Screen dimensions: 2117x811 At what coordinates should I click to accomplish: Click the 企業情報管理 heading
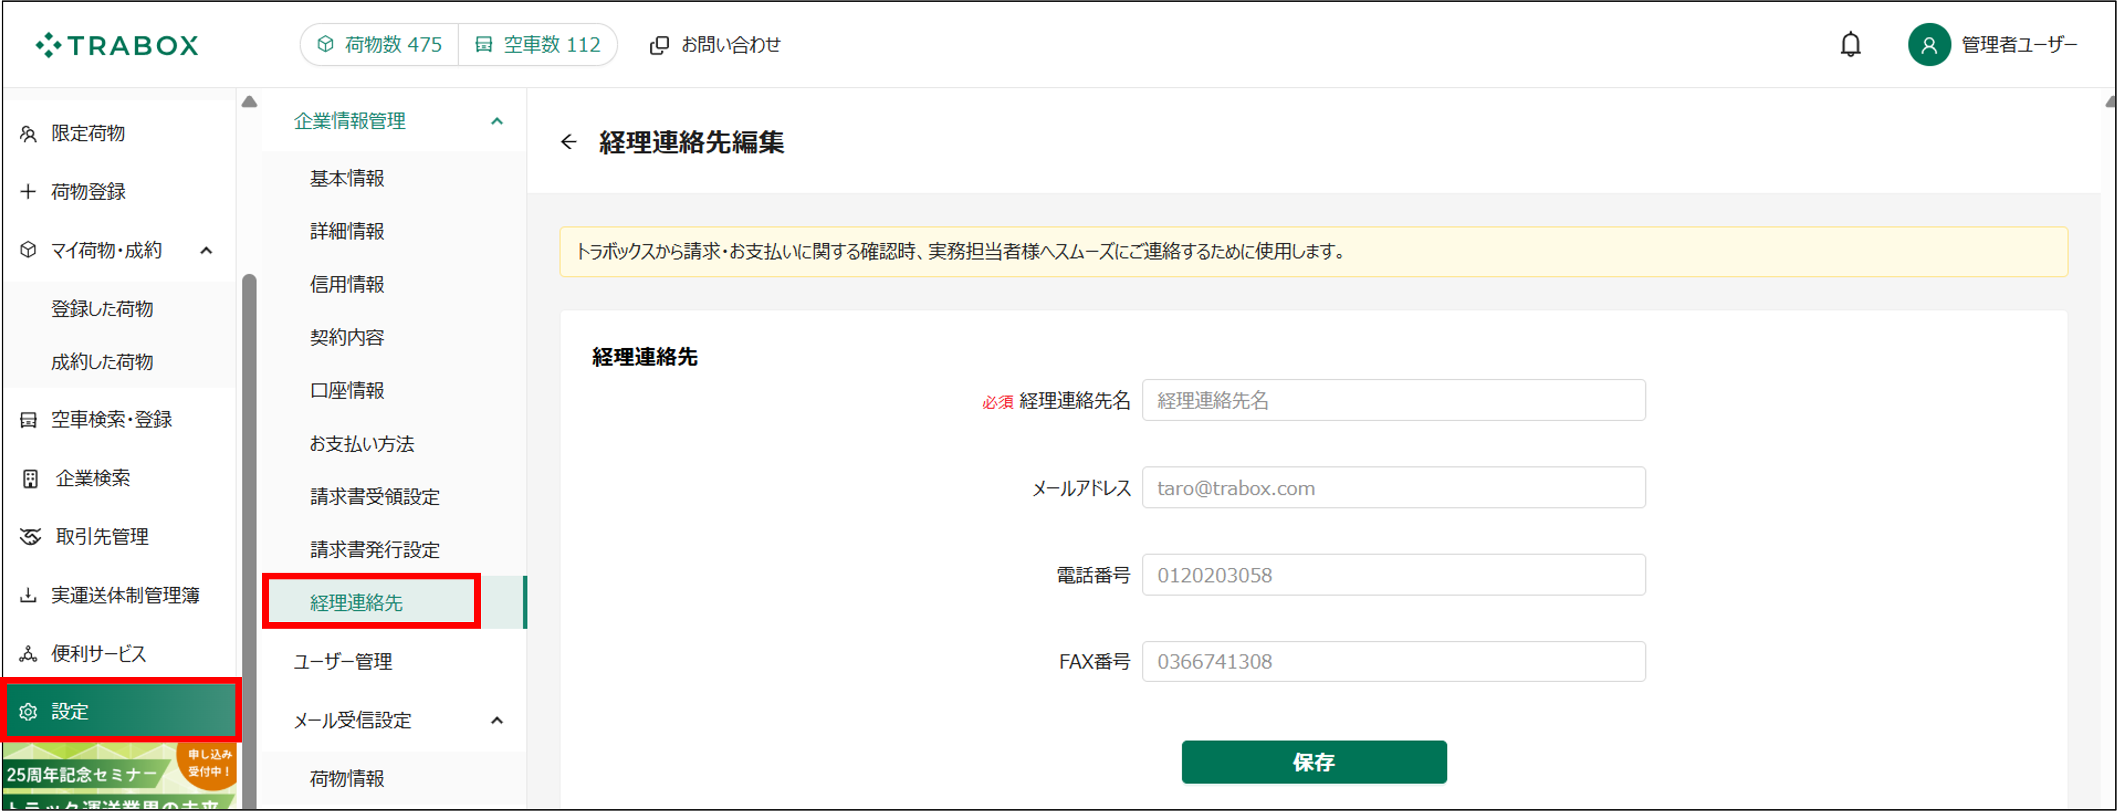coord(350,122)
